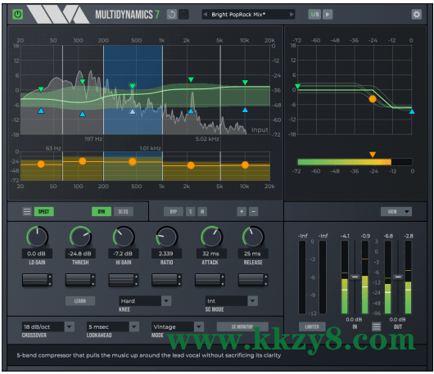
Task: Click the THRESH knob
Action: (x=80, y=237)
